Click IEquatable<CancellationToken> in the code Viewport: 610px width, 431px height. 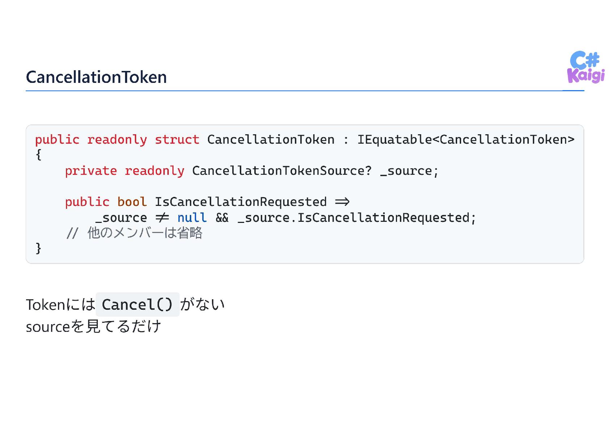466,140
